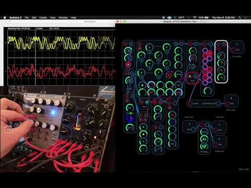Viewport: 251px width, 188px height.
Task: Click the yellow waveform oscilloscope trace
Action: [61, 43]
